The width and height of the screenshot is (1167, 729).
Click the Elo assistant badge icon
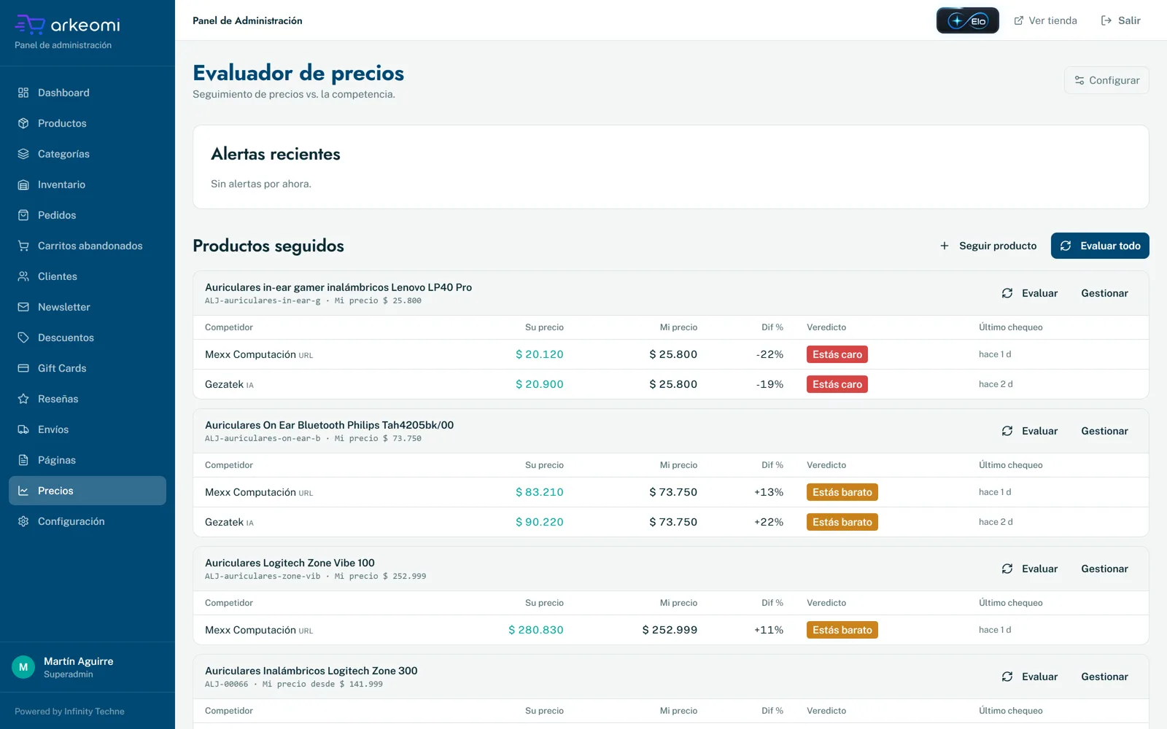967,20
